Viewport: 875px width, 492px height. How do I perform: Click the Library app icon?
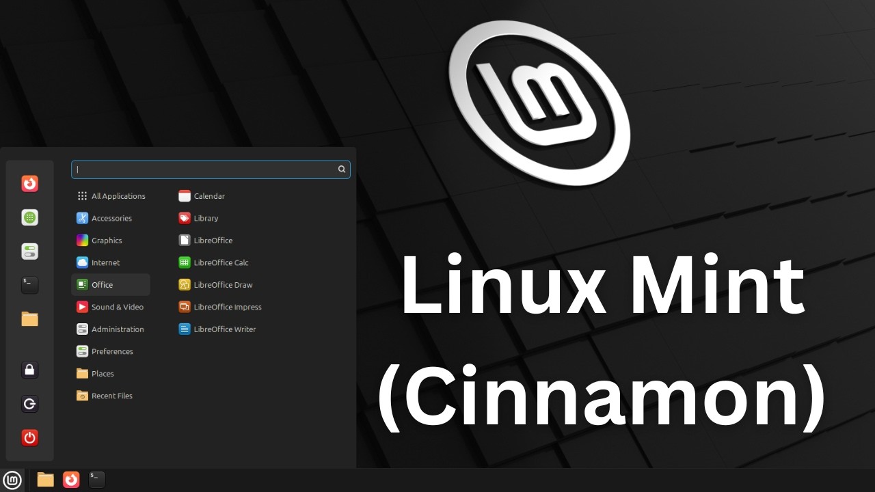(184, 218)
